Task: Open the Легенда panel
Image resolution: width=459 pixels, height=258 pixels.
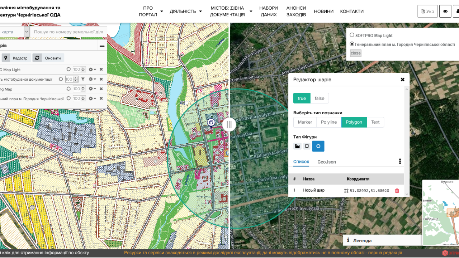Action: pos(382,240)
